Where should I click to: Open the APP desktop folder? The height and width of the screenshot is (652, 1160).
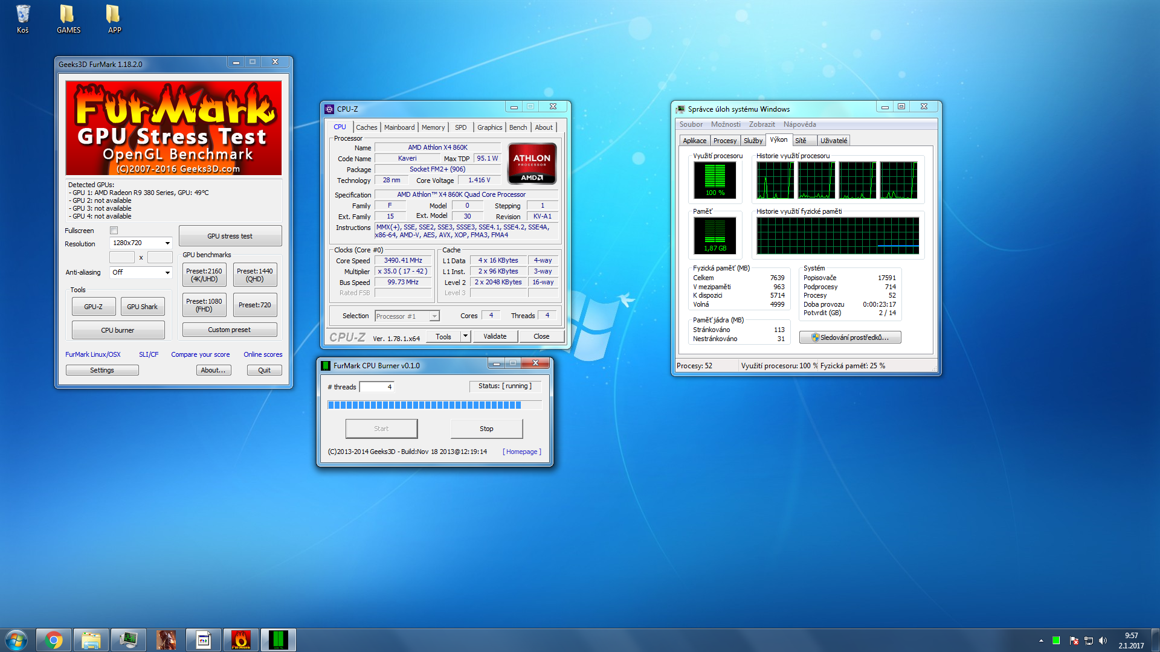(x=114, y=18)
